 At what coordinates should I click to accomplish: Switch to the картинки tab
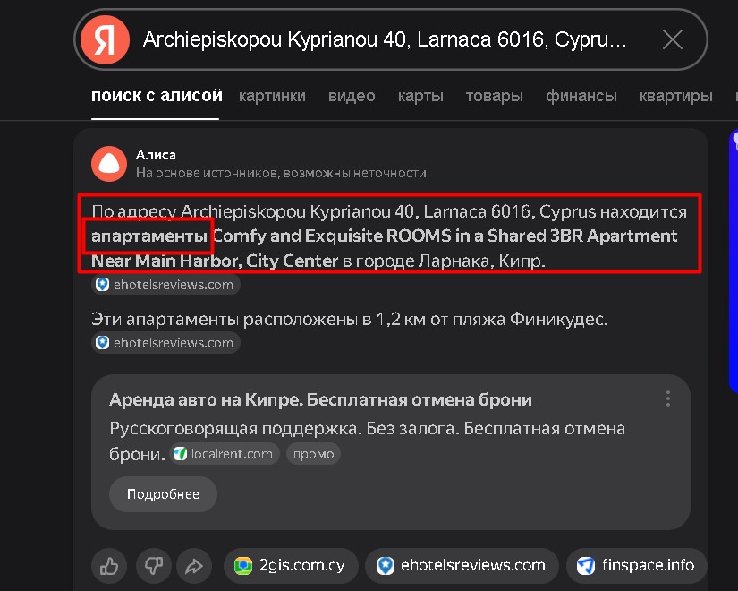(272, 95)
